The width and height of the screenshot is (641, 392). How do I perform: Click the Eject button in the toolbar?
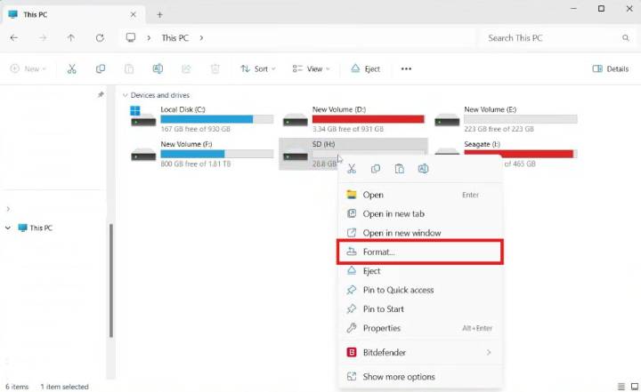[x=365, y=68]
